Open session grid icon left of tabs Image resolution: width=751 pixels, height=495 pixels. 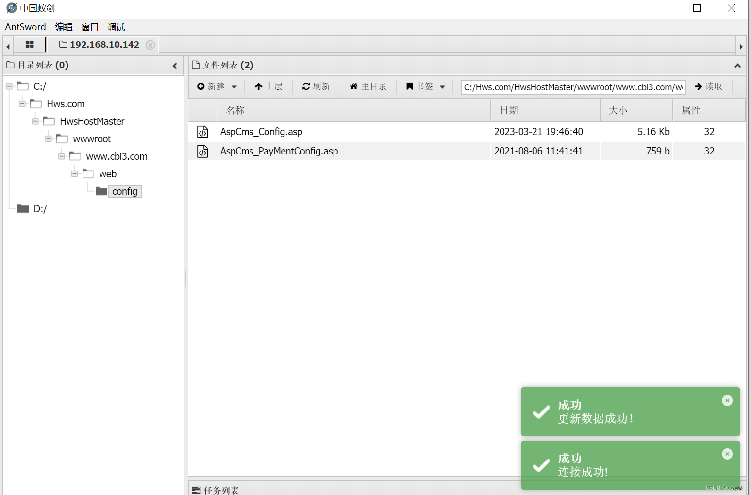tap(30, 44)
